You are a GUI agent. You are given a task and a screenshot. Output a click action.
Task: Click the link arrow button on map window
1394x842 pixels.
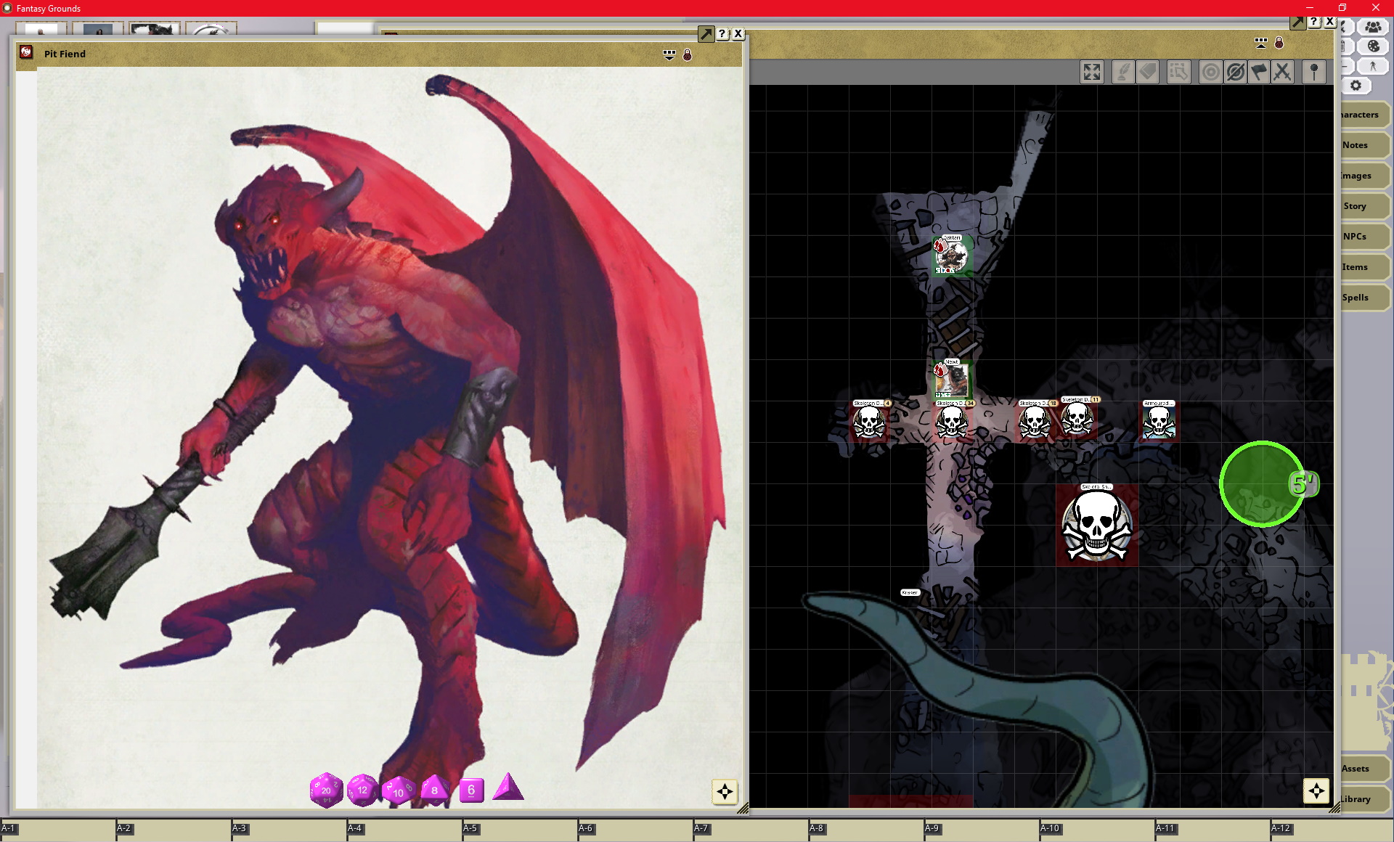[x=1297, y=22]
